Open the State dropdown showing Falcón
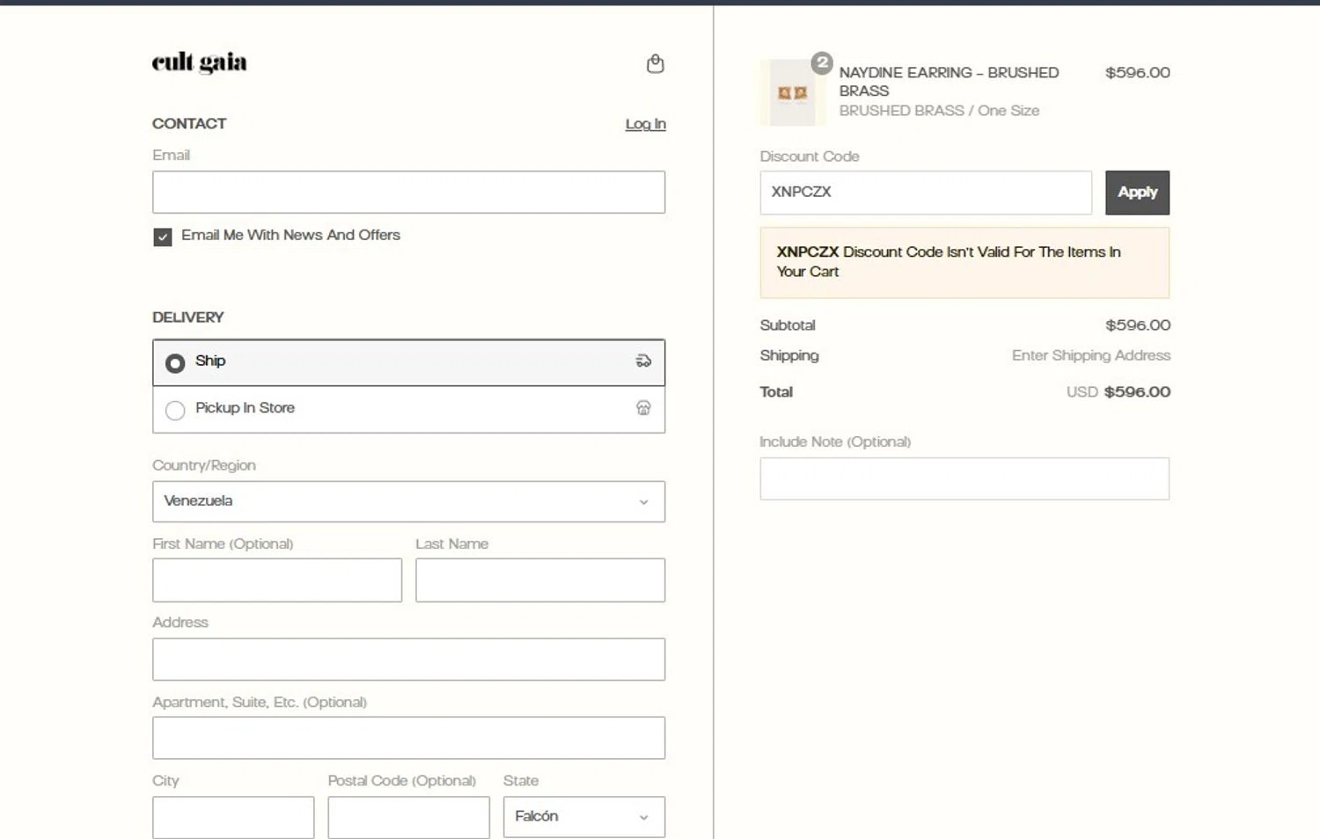The height and width of the screenshot is (839, 1320). 584,817
